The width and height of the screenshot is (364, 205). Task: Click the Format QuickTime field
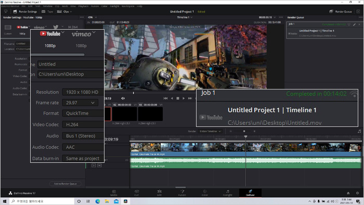point(83,113)
